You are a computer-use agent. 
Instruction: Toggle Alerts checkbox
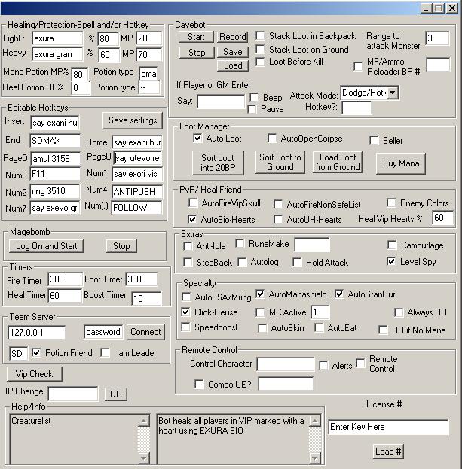click(x=323, y=365)
